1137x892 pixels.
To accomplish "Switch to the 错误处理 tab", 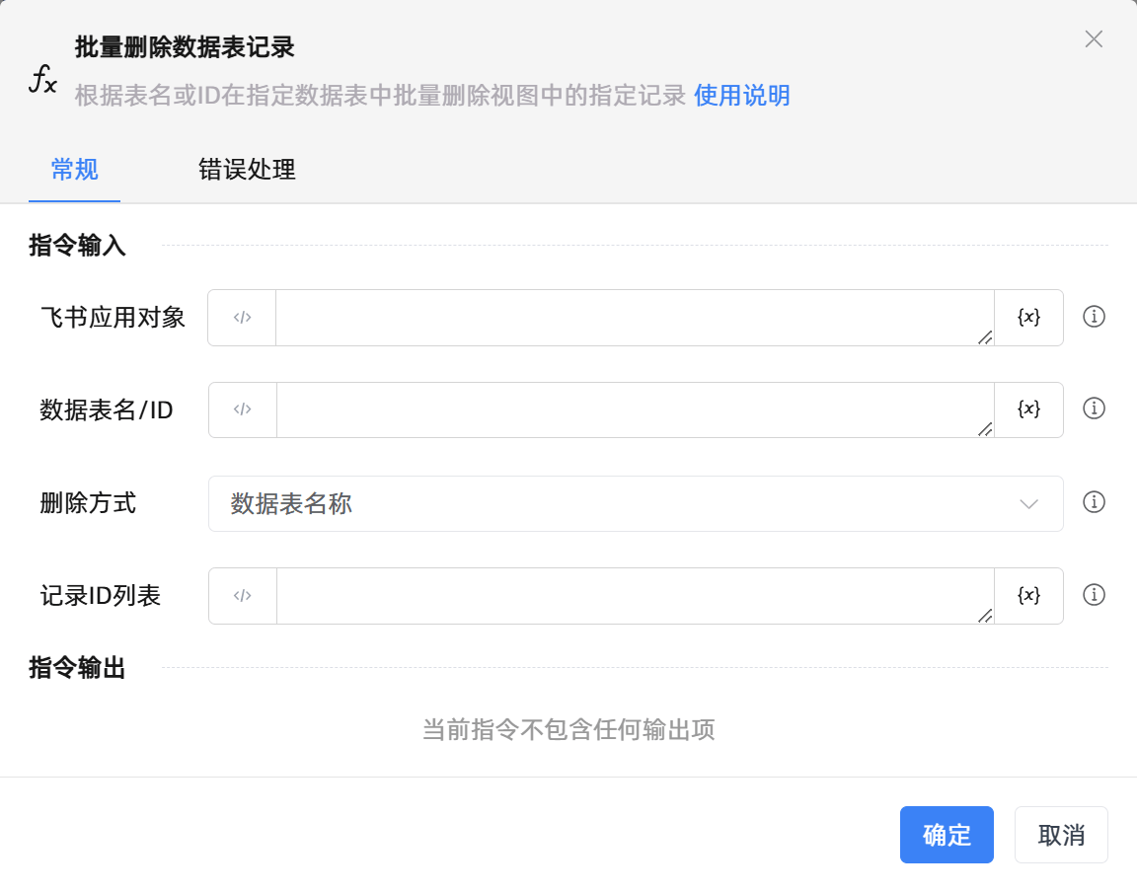I will pyautogui.click(x=247, y=170).
